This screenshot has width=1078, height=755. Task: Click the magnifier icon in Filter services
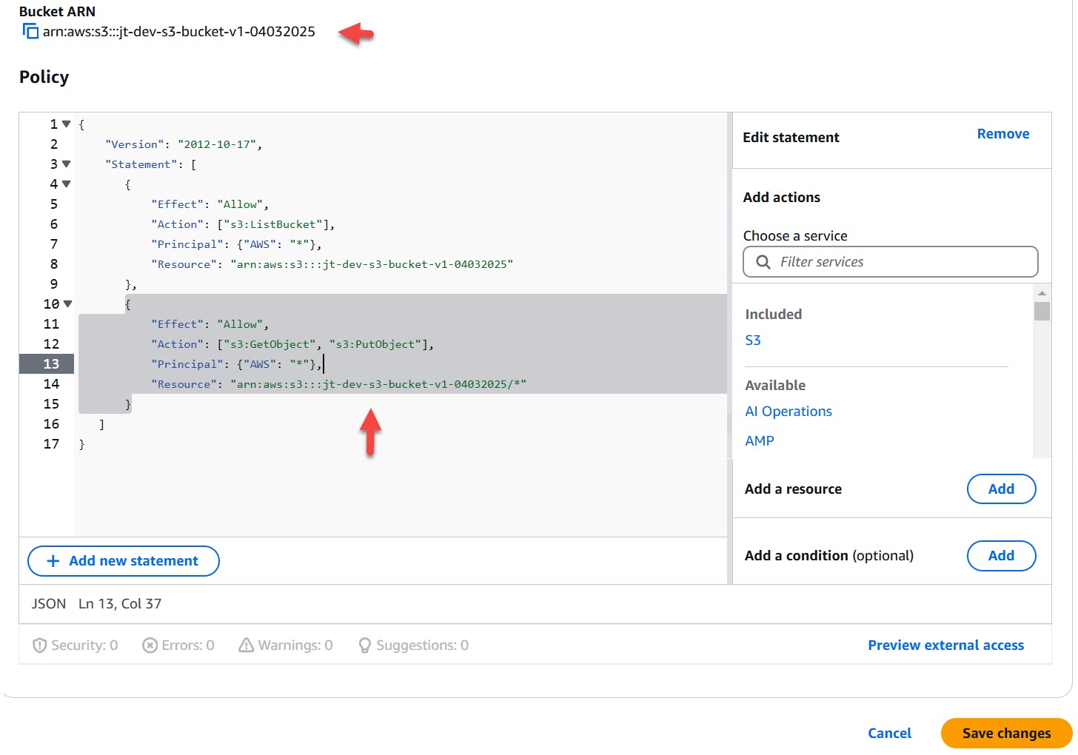pos(763,261)
